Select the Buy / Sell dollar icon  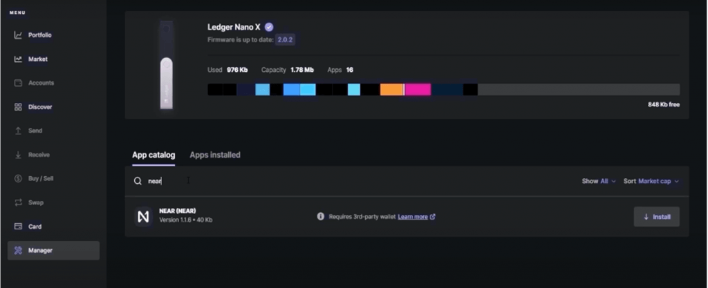pos(18,178)
